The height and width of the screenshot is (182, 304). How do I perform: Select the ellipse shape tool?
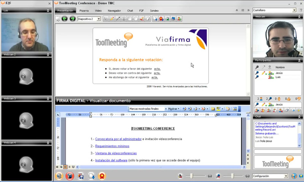pyautogui.click(x=136, y=19)
